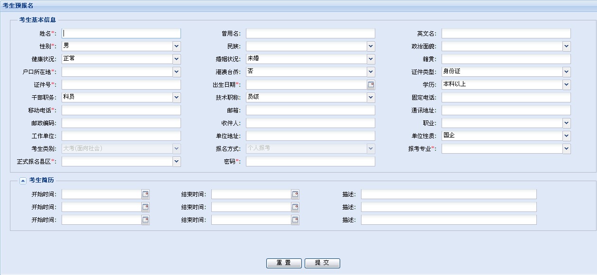This screenshot has width=597, height=275.
Task: Focus the 密码 text field
Action: click(310, 162)
